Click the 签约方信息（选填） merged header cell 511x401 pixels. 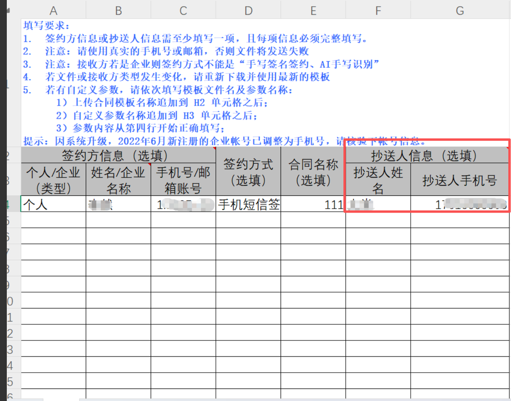(x=119, y=155)
